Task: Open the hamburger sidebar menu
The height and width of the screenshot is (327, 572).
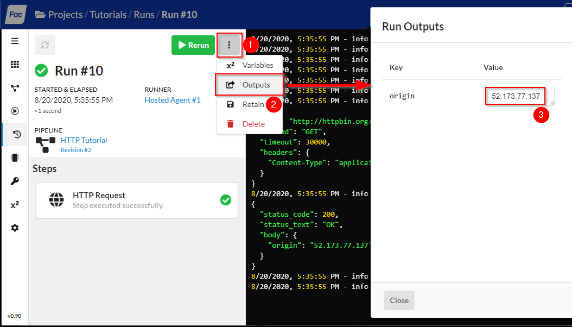Action: coord(15,41)
